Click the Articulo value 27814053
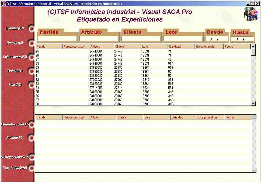This screenshot has height=182, width=261. pos(96,88)
